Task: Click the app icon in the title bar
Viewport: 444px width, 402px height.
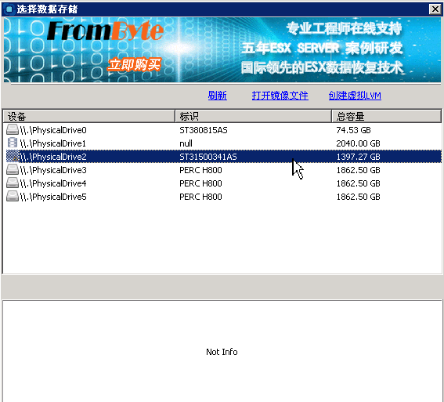Action: (9, 9)
